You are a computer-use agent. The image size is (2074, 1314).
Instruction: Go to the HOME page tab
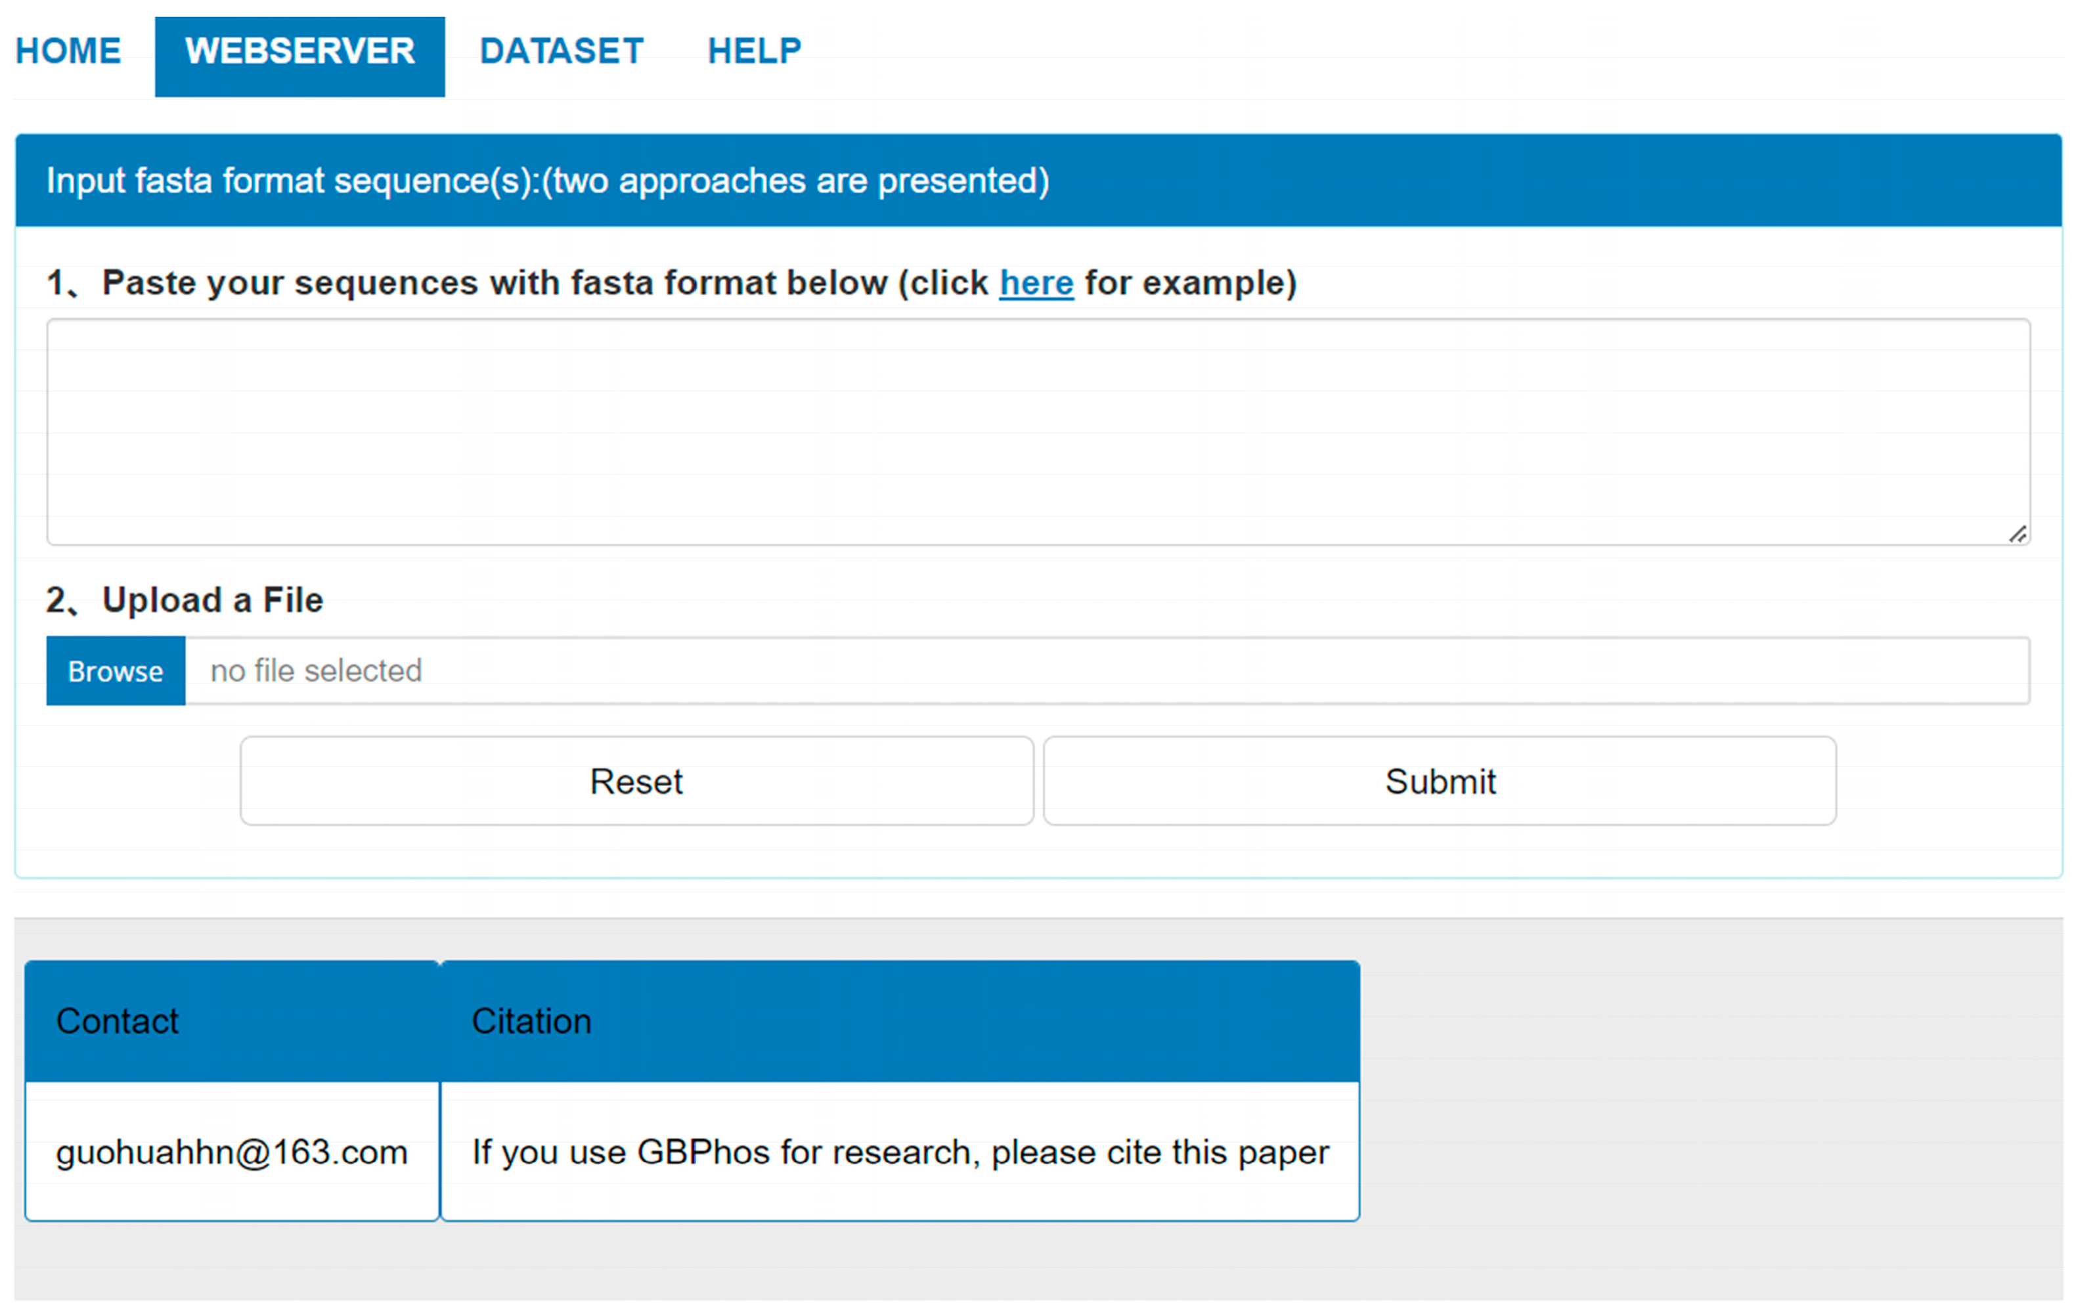tap(68, 52)
